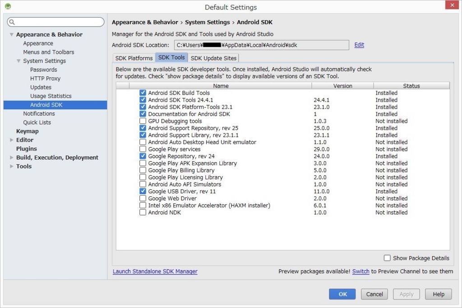This screenshot has height=308, width=462.
Task: Toggle Android Support Library rev 23.1.1
Action: (x=143, y=135)
